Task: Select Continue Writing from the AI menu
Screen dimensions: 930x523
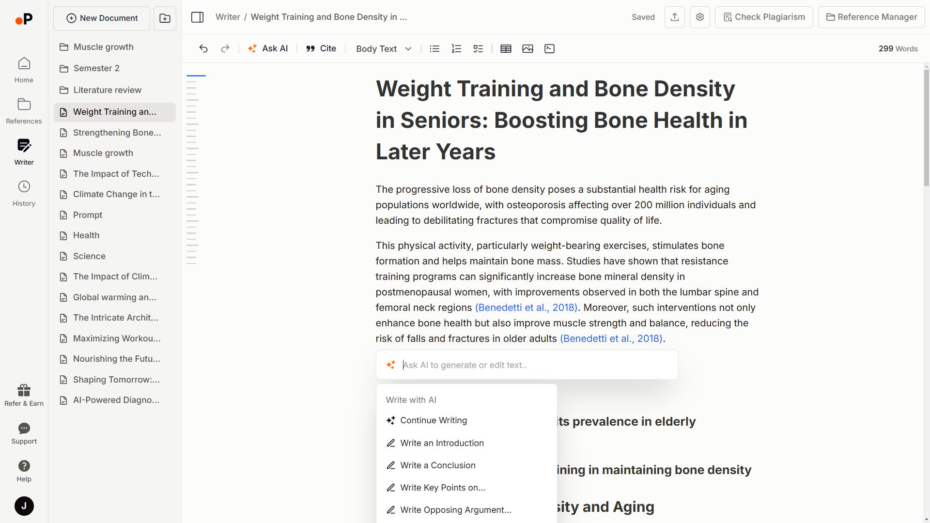Action: pyautogui.click(x=434, y=420)
